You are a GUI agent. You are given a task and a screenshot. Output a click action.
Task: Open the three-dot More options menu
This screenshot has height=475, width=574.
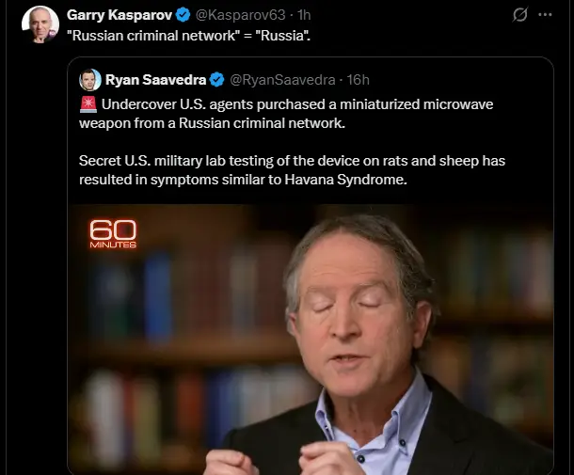pos(545,15)
